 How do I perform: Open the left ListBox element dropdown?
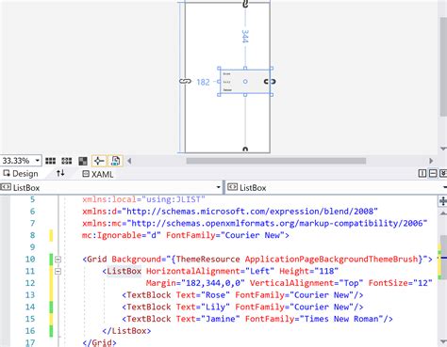219,187
